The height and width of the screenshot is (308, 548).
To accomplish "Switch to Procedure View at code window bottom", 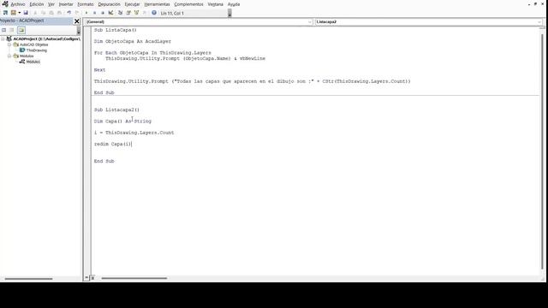I will [86, 278].
